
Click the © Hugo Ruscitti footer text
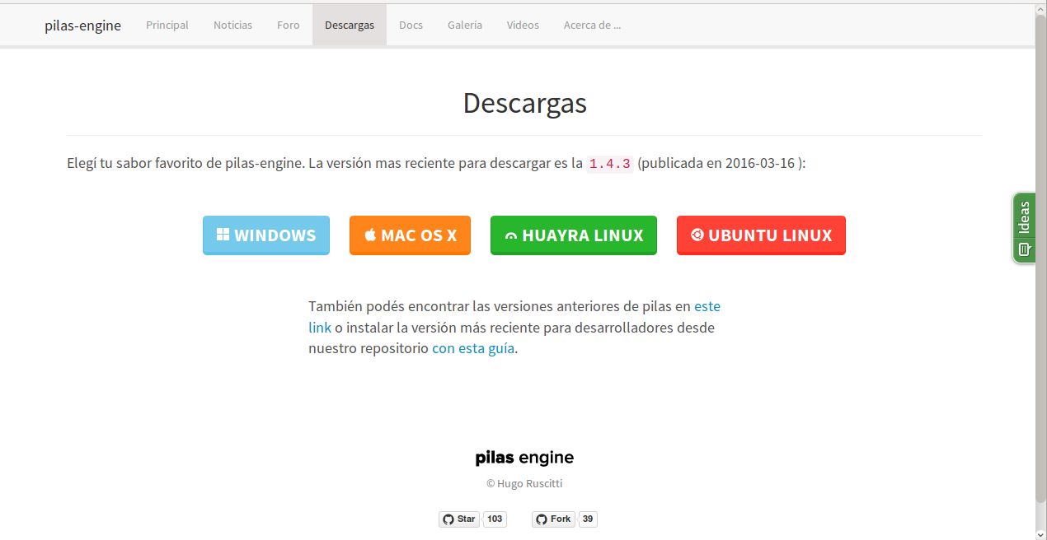pos(524,484)
